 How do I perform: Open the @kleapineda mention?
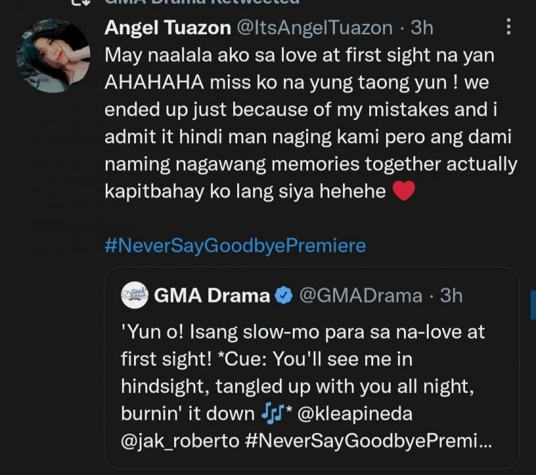pyautogui.click(x=355, y=413)
